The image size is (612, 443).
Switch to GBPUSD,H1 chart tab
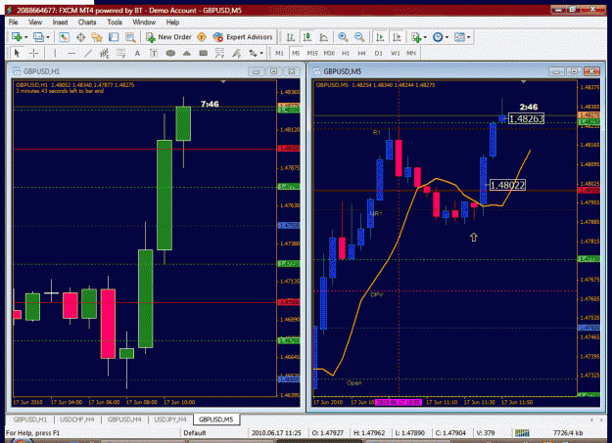click(x=30, y=420)
